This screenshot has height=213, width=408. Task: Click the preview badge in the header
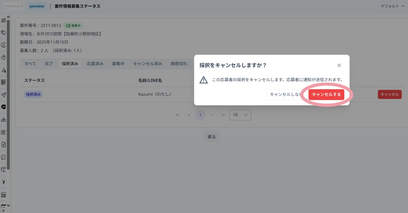pos(37,6)
